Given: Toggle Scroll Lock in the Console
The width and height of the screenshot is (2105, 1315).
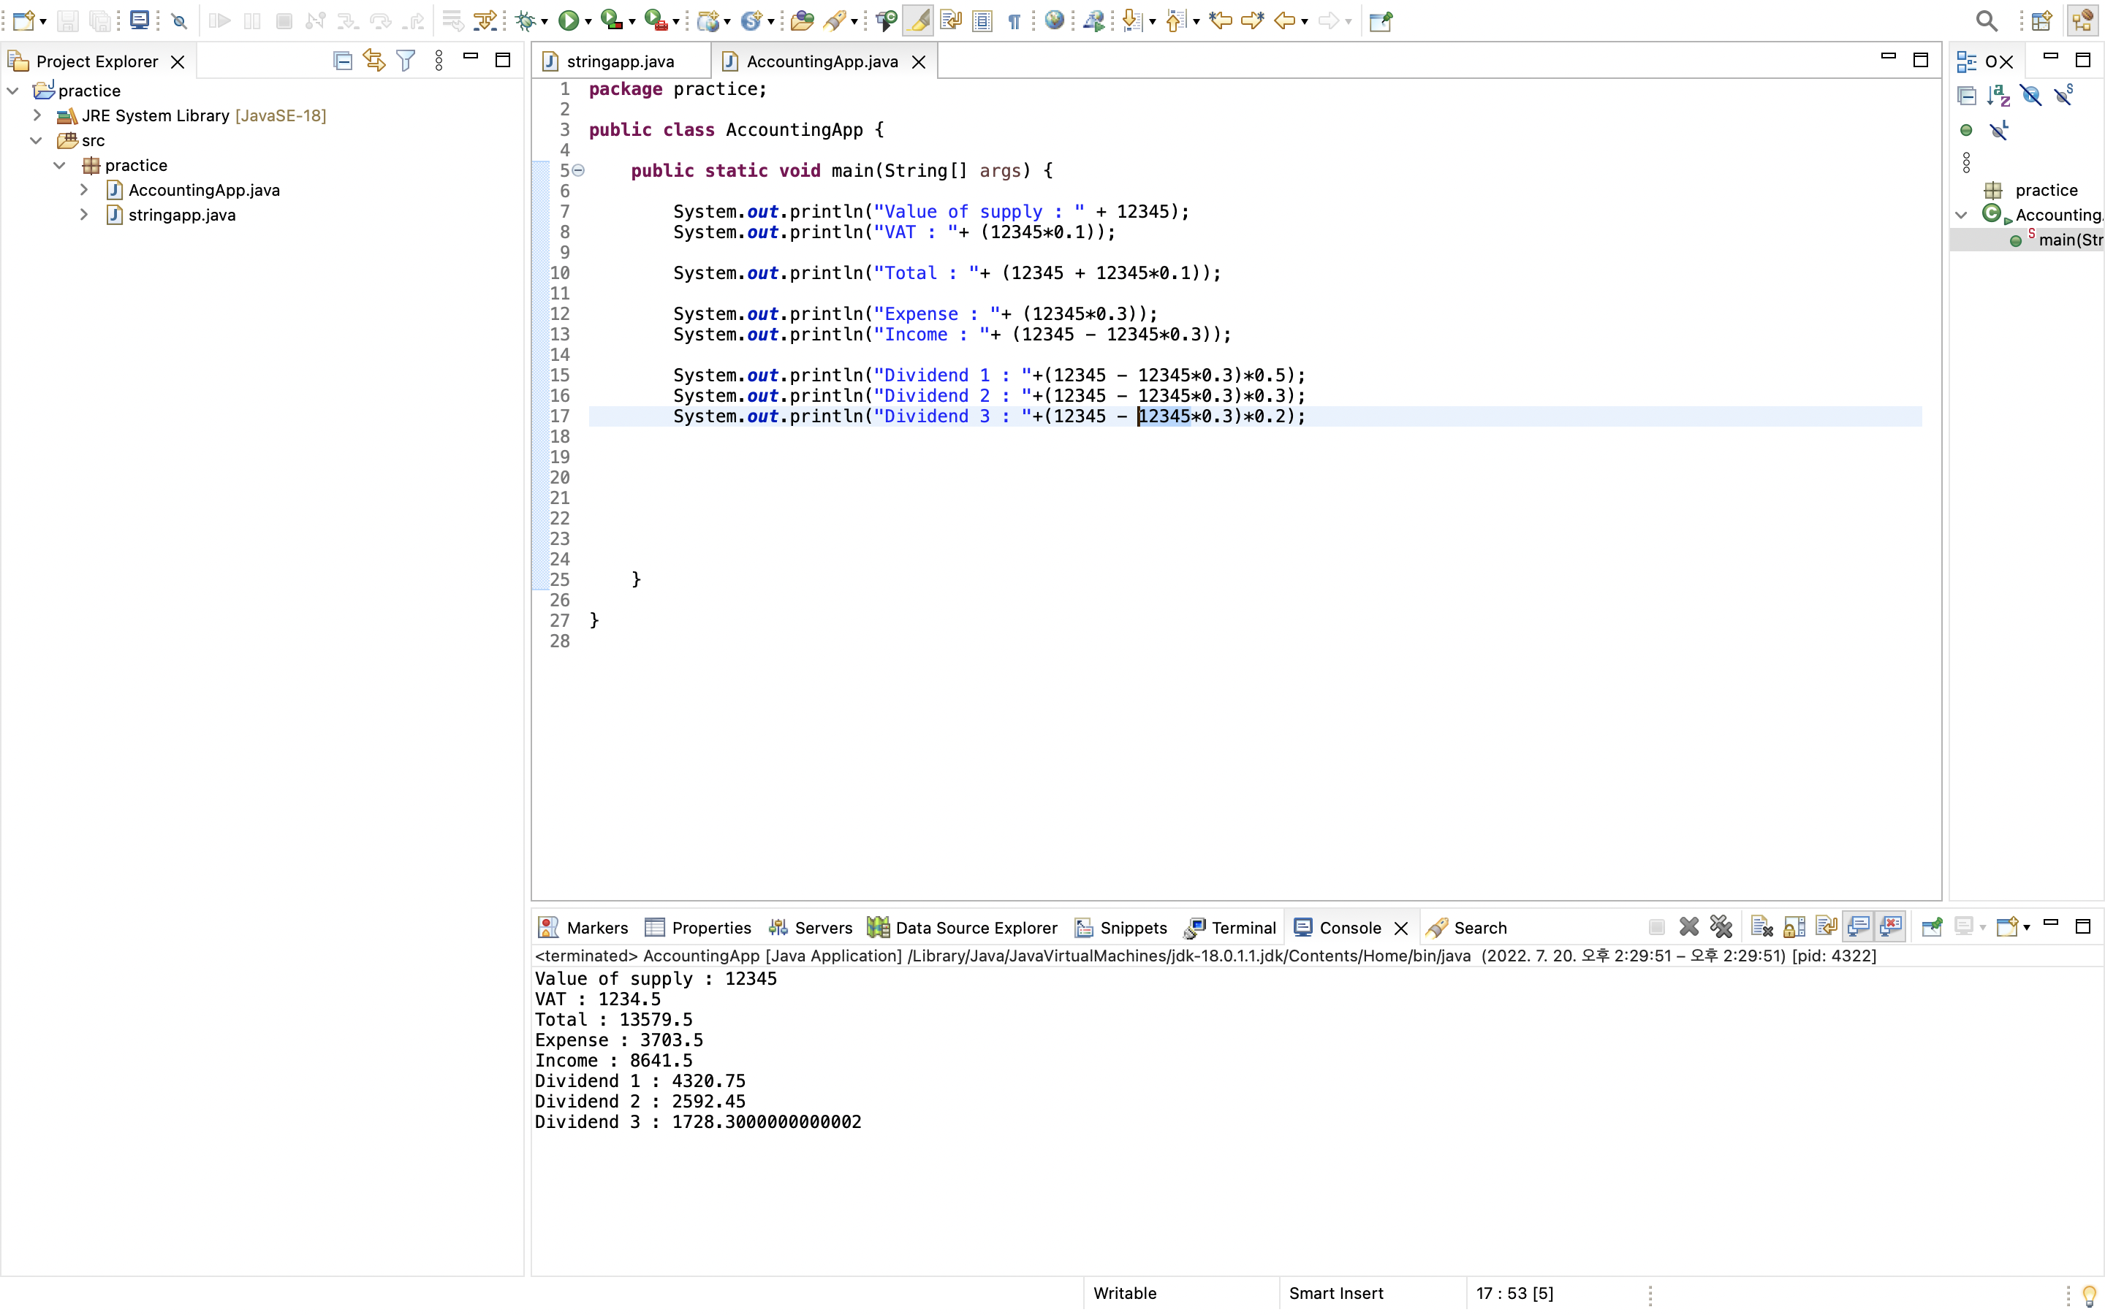Looking at the screenshot, I should [1794, 927].
